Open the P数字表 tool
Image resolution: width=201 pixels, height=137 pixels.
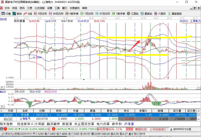(x=72, y=13)
